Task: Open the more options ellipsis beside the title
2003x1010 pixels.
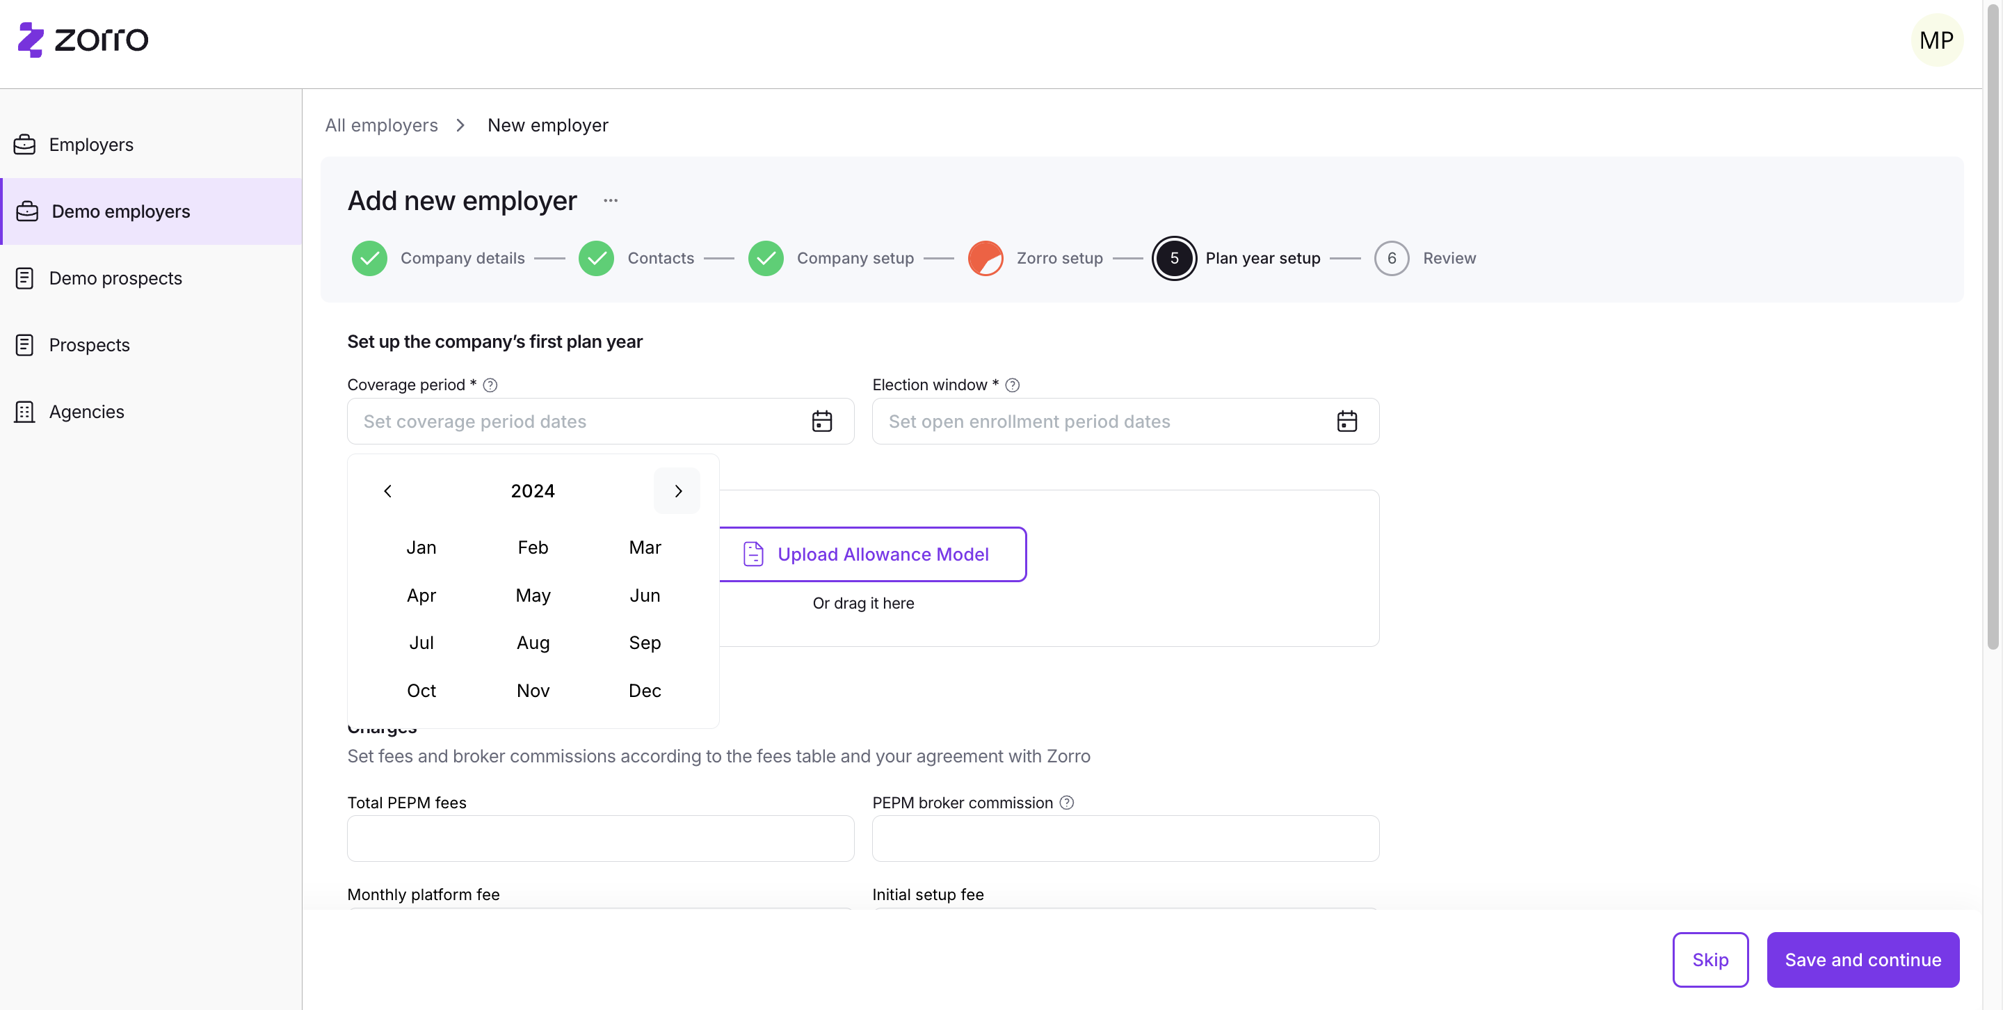Action: (x=611, y=200)
